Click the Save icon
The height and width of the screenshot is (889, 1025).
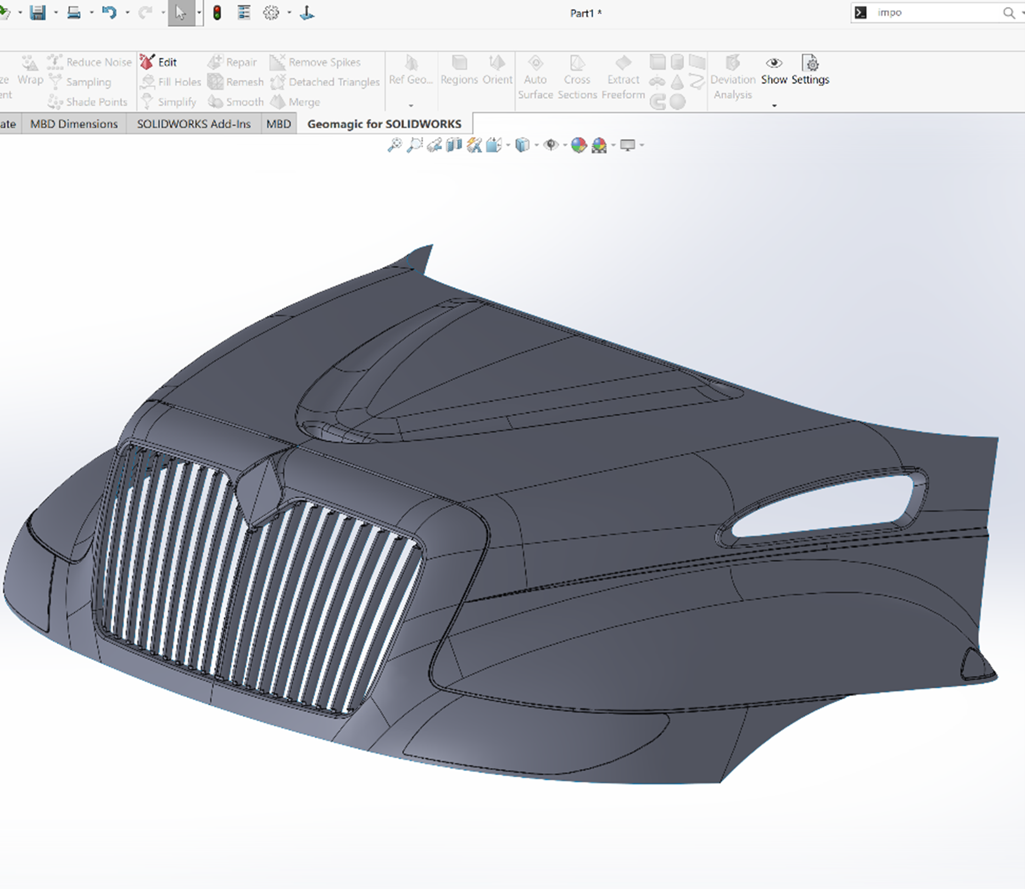pyautogui.click(x=38, y=12)
